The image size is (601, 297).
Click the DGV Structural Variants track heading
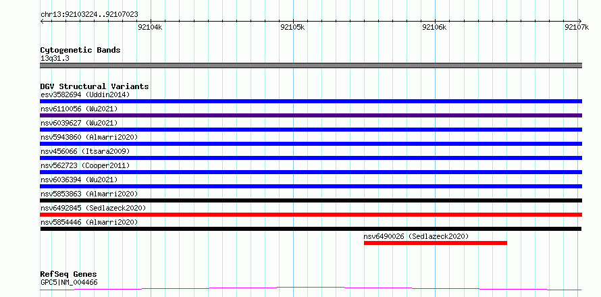tap(95, 86)
